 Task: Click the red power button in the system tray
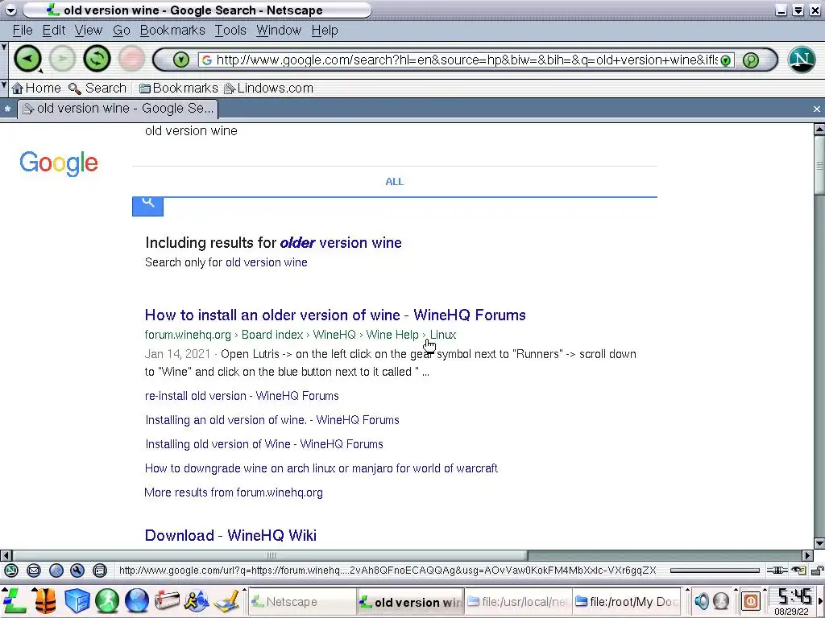tap(751, 600)
